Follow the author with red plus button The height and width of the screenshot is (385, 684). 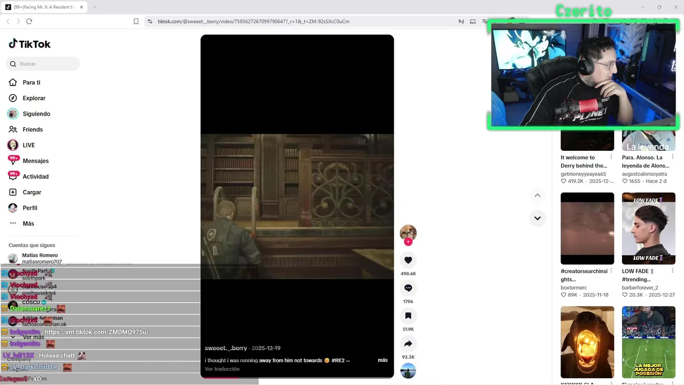pos(408,242)
